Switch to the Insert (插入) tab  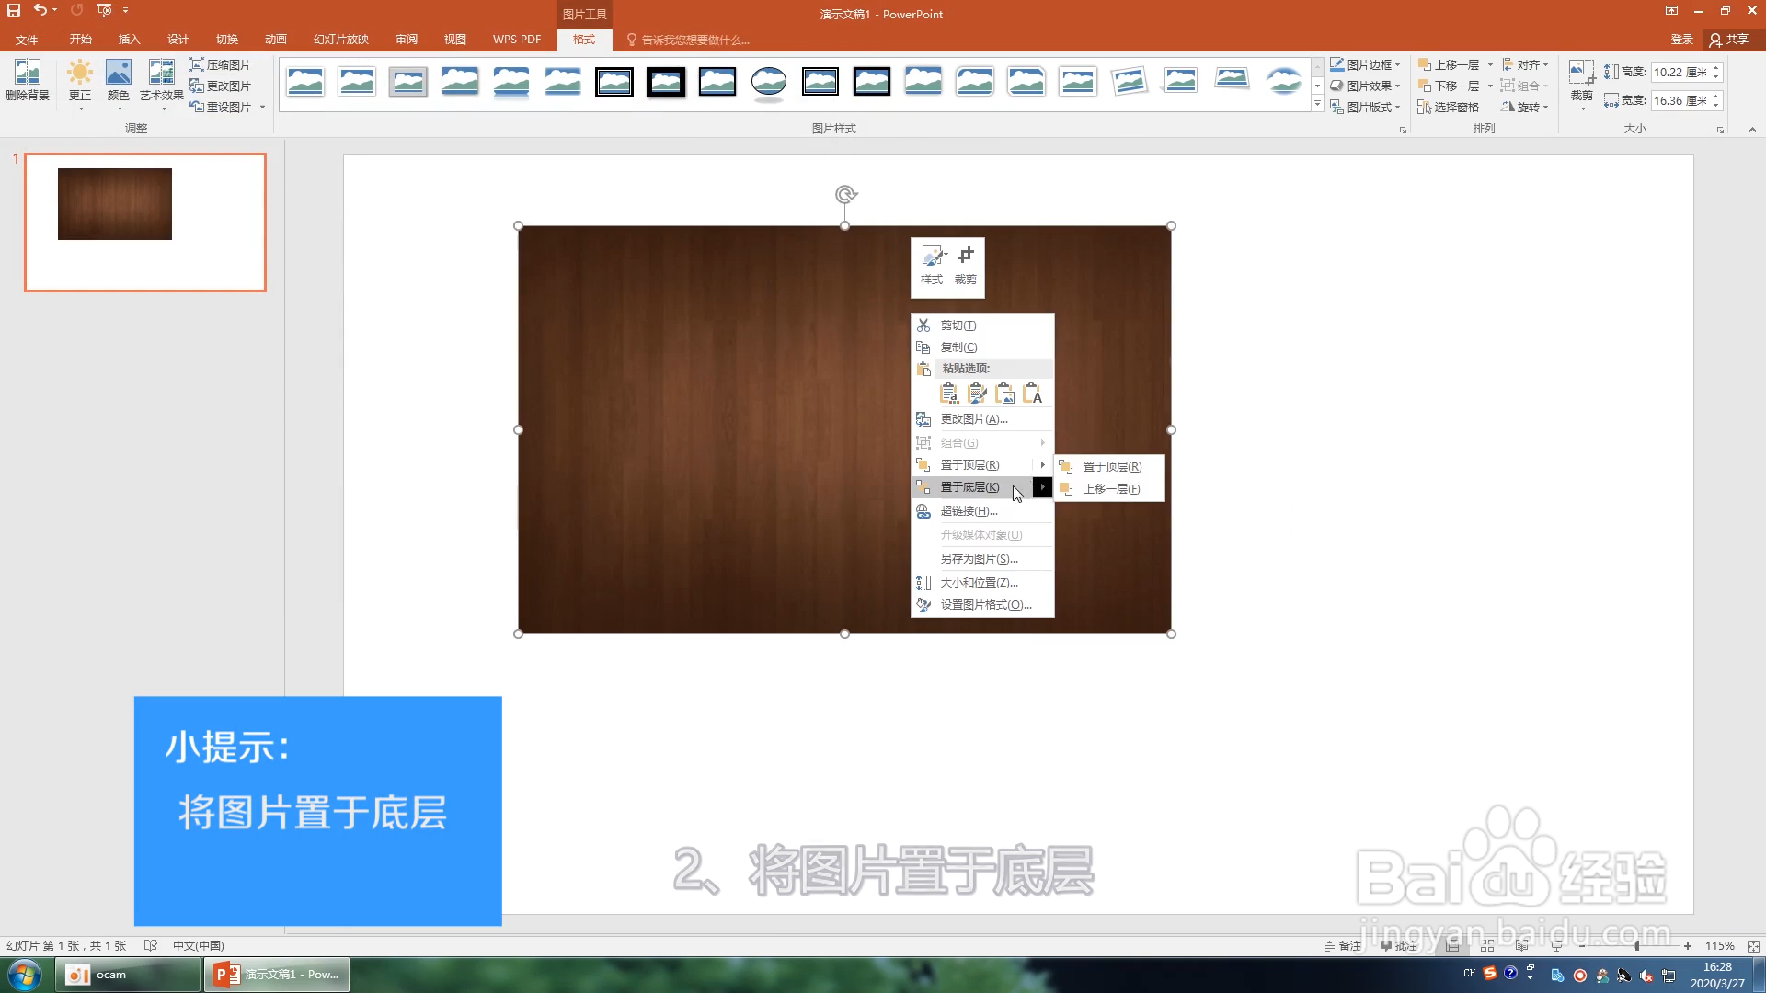pyautogui.click(x=129, y=40)
